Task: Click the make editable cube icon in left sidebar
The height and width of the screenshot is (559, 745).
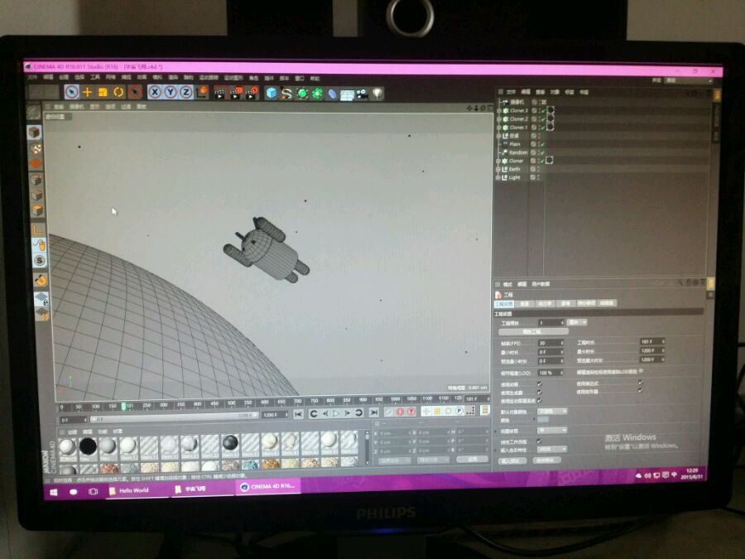Action: click(x=34, y=133)
